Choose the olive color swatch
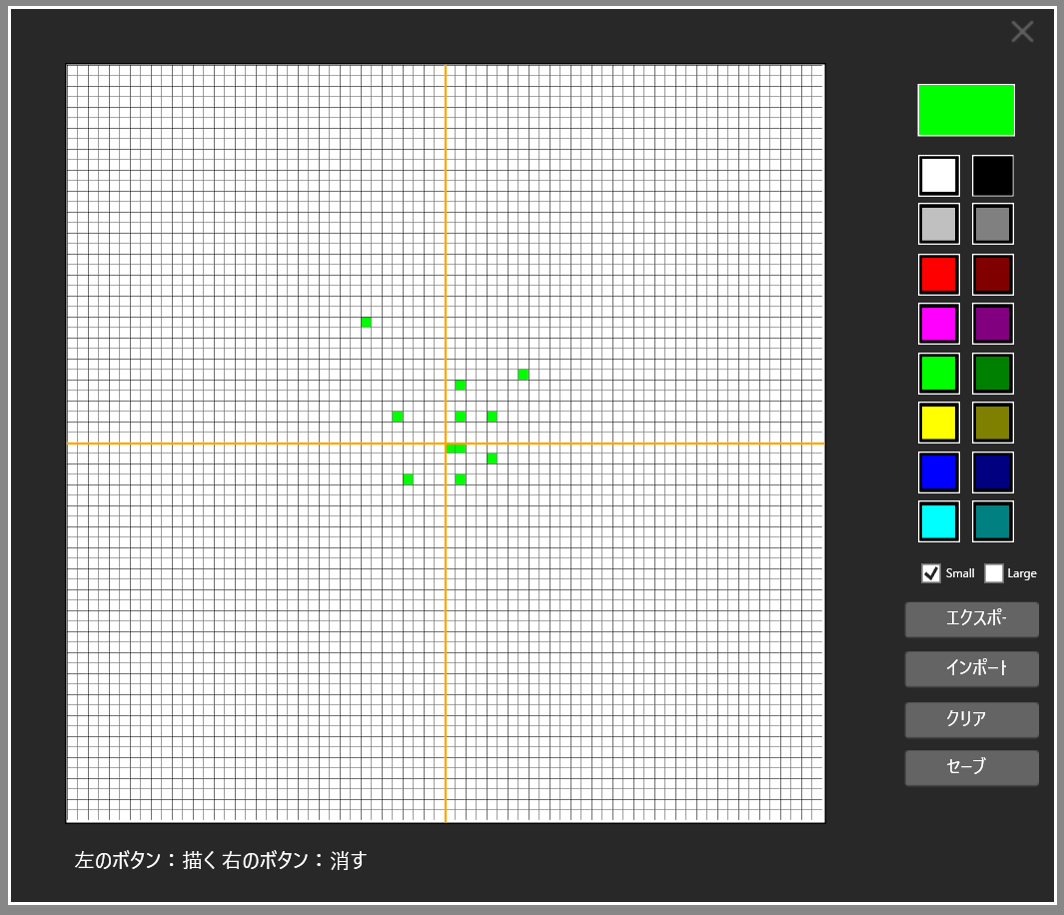Screen dimensions: 1064x915 pos(993,423)
